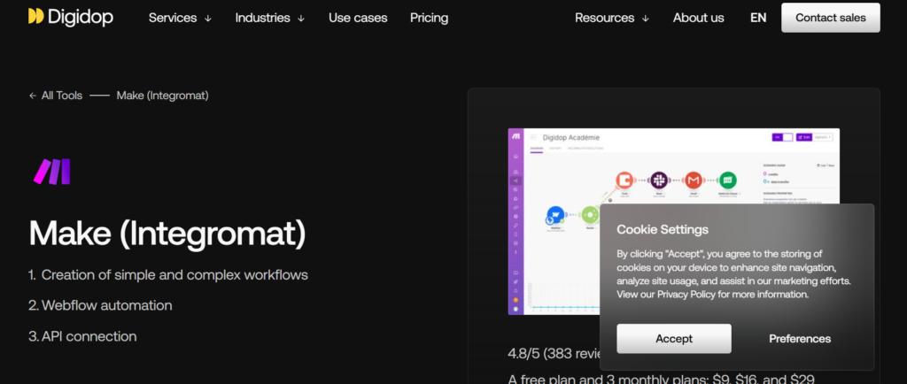Click the green Router module icon

[x=589, y=214]
